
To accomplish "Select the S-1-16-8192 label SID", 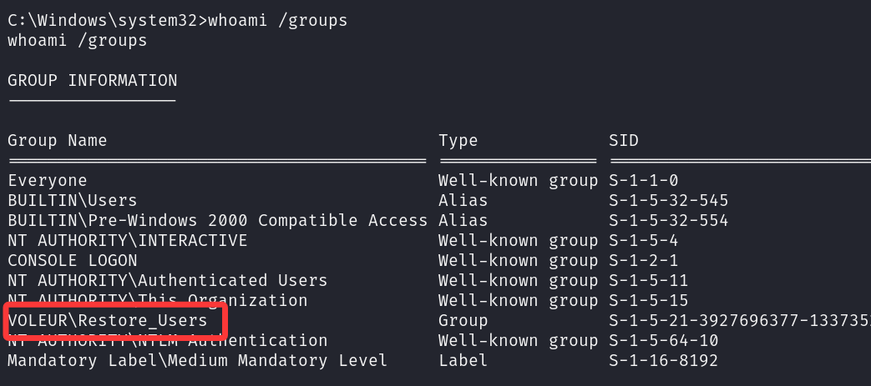I will 663,360.
